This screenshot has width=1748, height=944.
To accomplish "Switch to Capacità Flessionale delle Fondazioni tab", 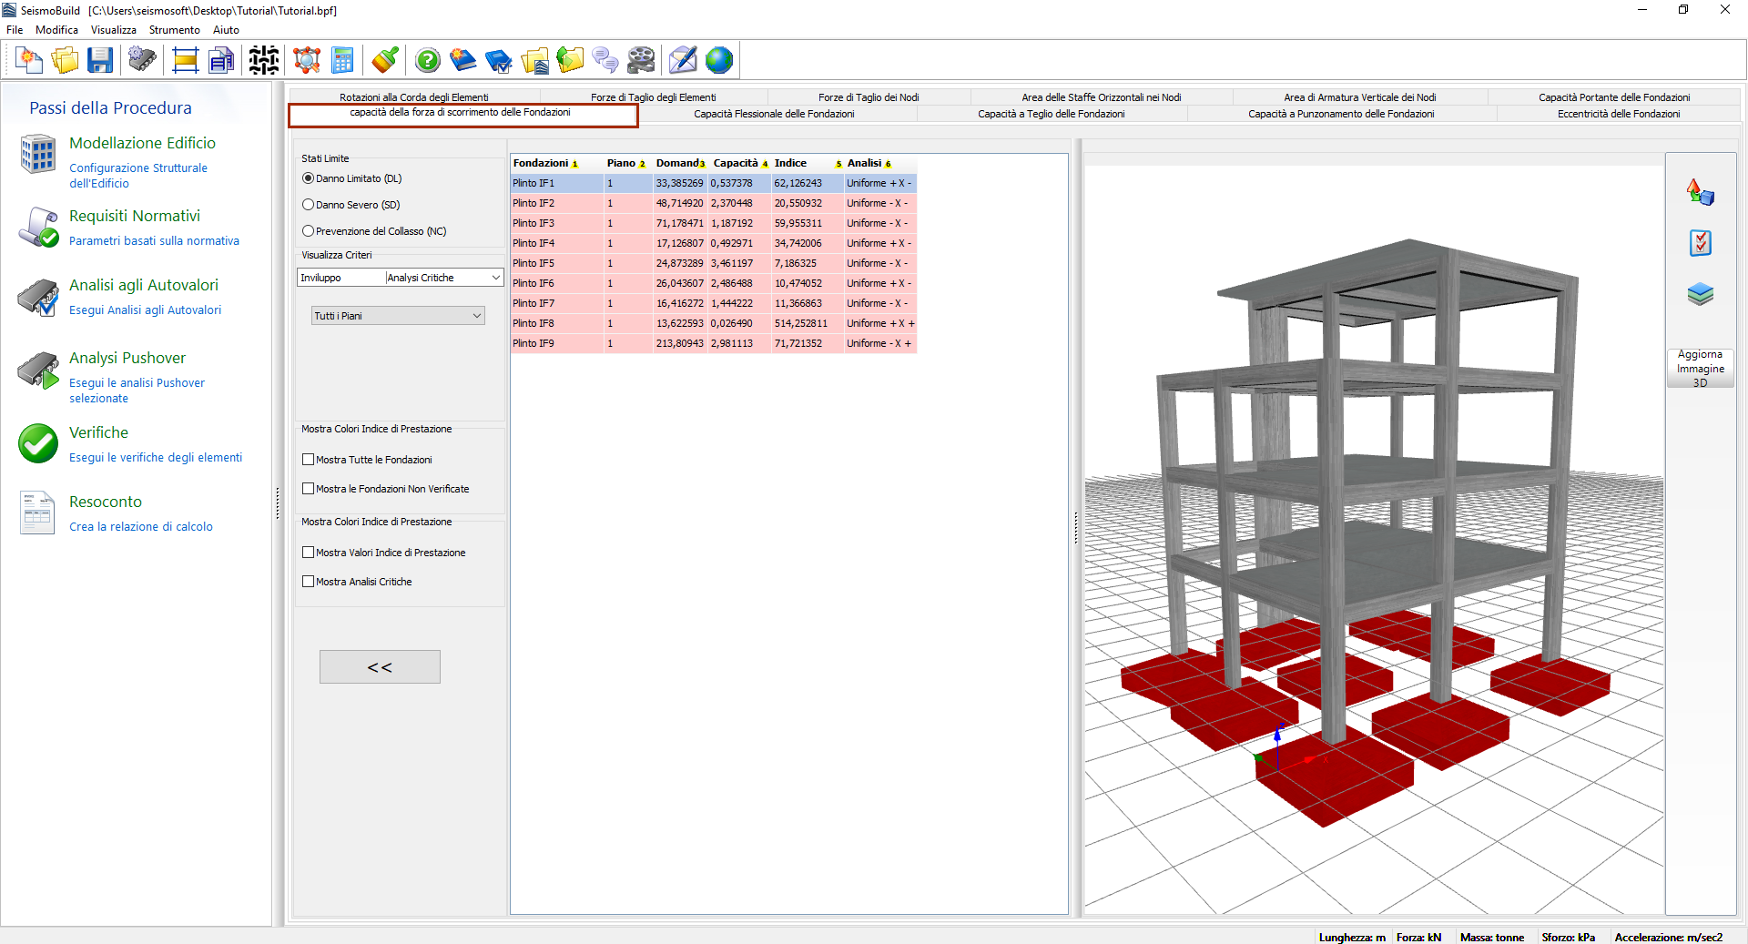I will (774, 114).
